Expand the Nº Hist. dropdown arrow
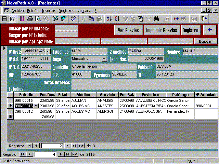 tap(48, 51)
